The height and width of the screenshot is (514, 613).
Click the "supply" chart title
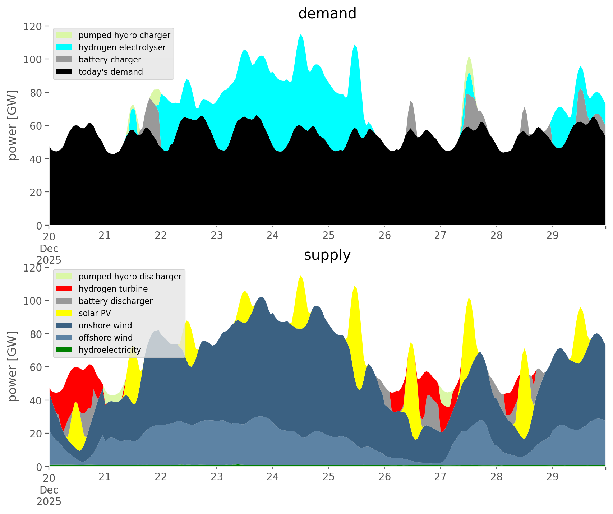pyautogui.click(x=327, y=255)
